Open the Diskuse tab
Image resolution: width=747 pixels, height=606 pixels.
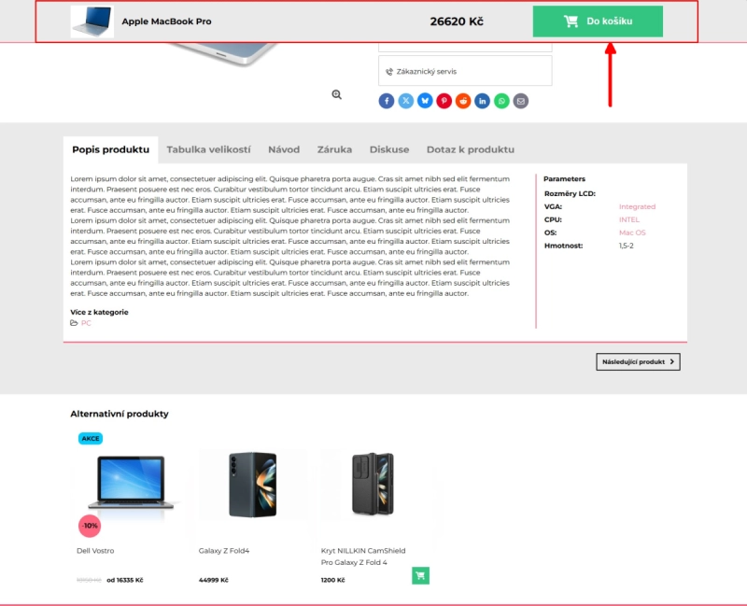(x=388, y=149)
